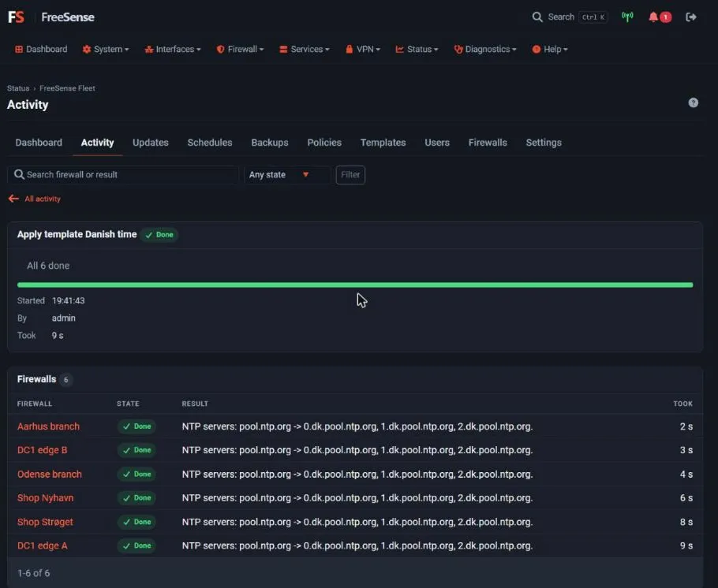The height and width of the screenshot is (588, 718).
Task: Expand the Services dropdown menu
Action: [305, 49]
